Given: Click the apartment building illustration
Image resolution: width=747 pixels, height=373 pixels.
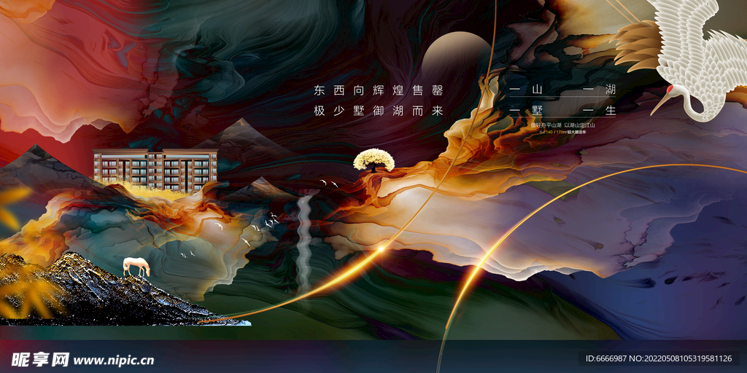Looking at the screenshot, I should (155, 170).
